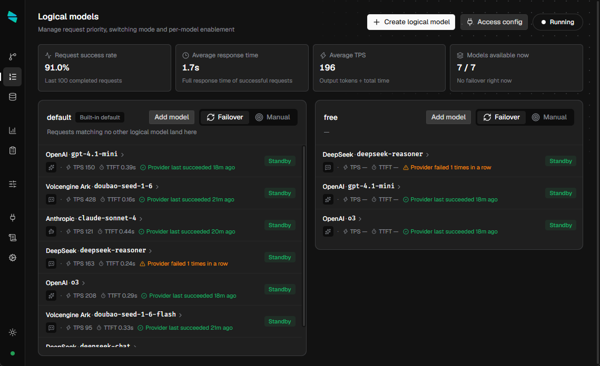Switch free model to Failover mode
Screen dimensions: 600x366
pos(501,117)
